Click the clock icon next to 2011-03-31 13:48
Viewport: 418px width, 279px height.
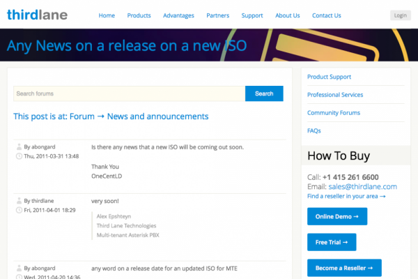19,156
